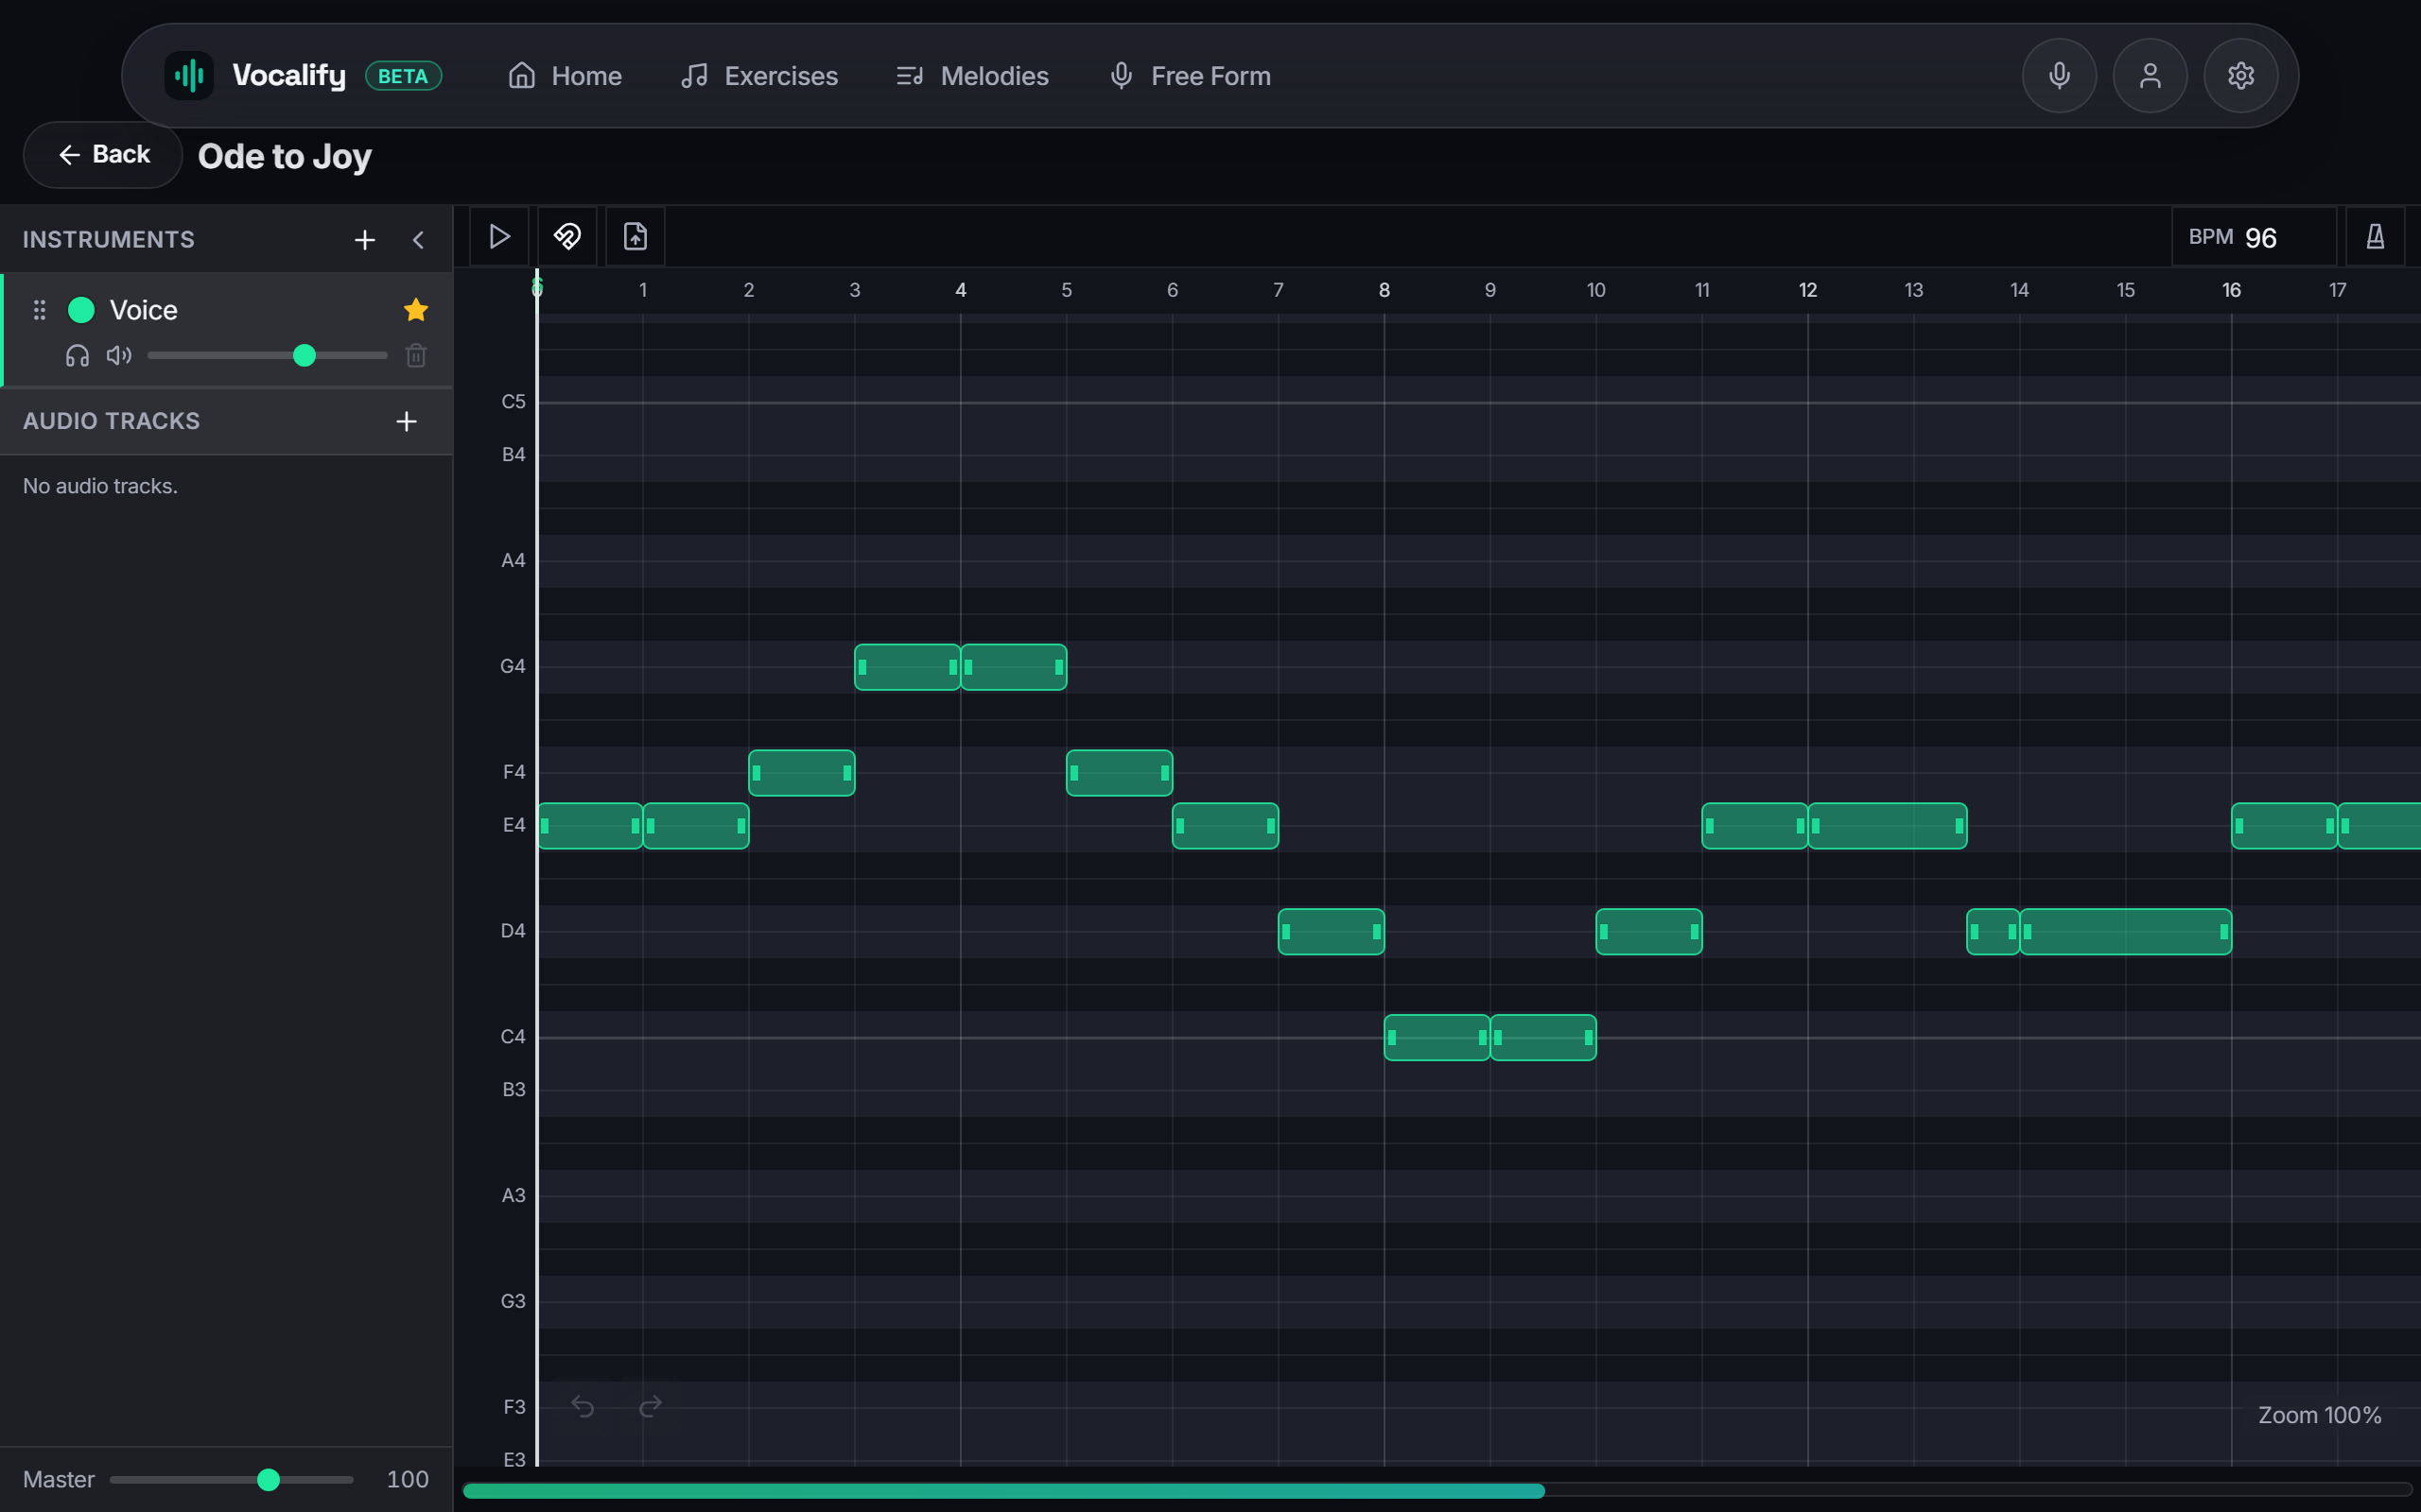Viewport: 2421px width, 1512px height.
Task: Go to the Exercises section
Action: [759, 76]
